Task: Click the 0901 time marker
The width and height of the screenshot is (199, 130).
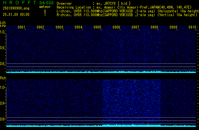Action: (x=22, y=27)
